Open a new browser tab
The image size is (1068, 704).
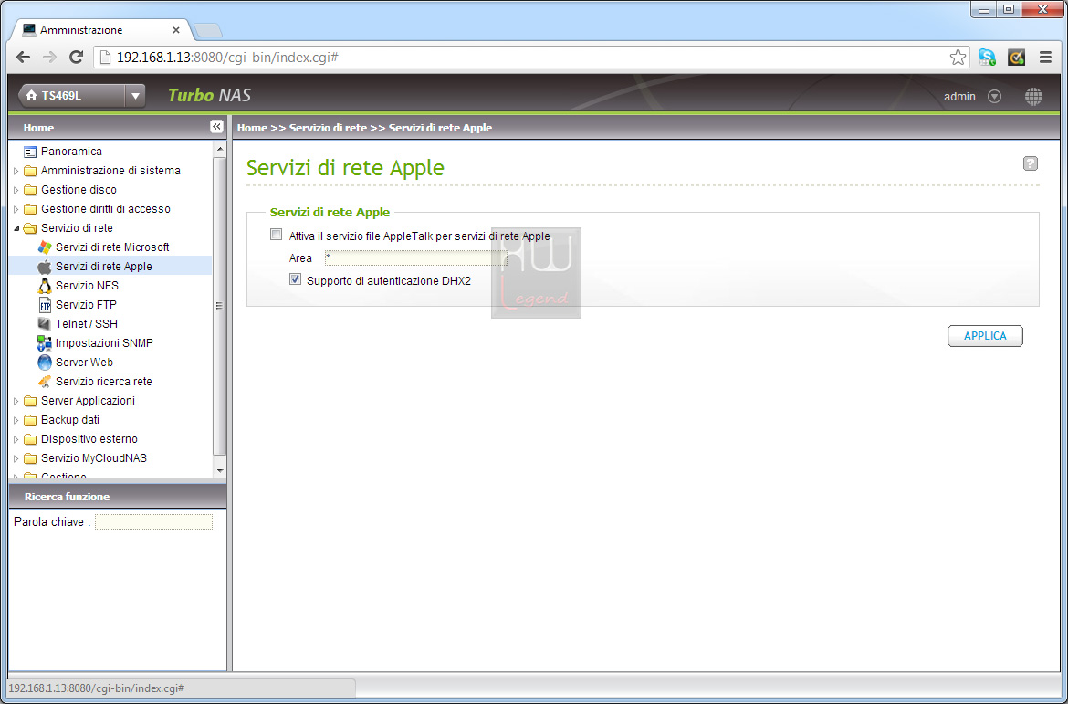[207, 31]
